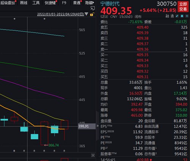Click the 委比 value -71.65%
Viewport: 190px width, 161px height.
click(135, 22)
